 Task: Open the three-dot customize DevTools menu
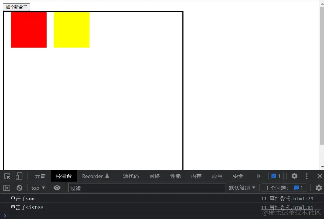pyautogui.click(x=307, y=176)
